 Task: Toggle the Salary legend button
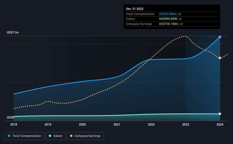(55, 136)
